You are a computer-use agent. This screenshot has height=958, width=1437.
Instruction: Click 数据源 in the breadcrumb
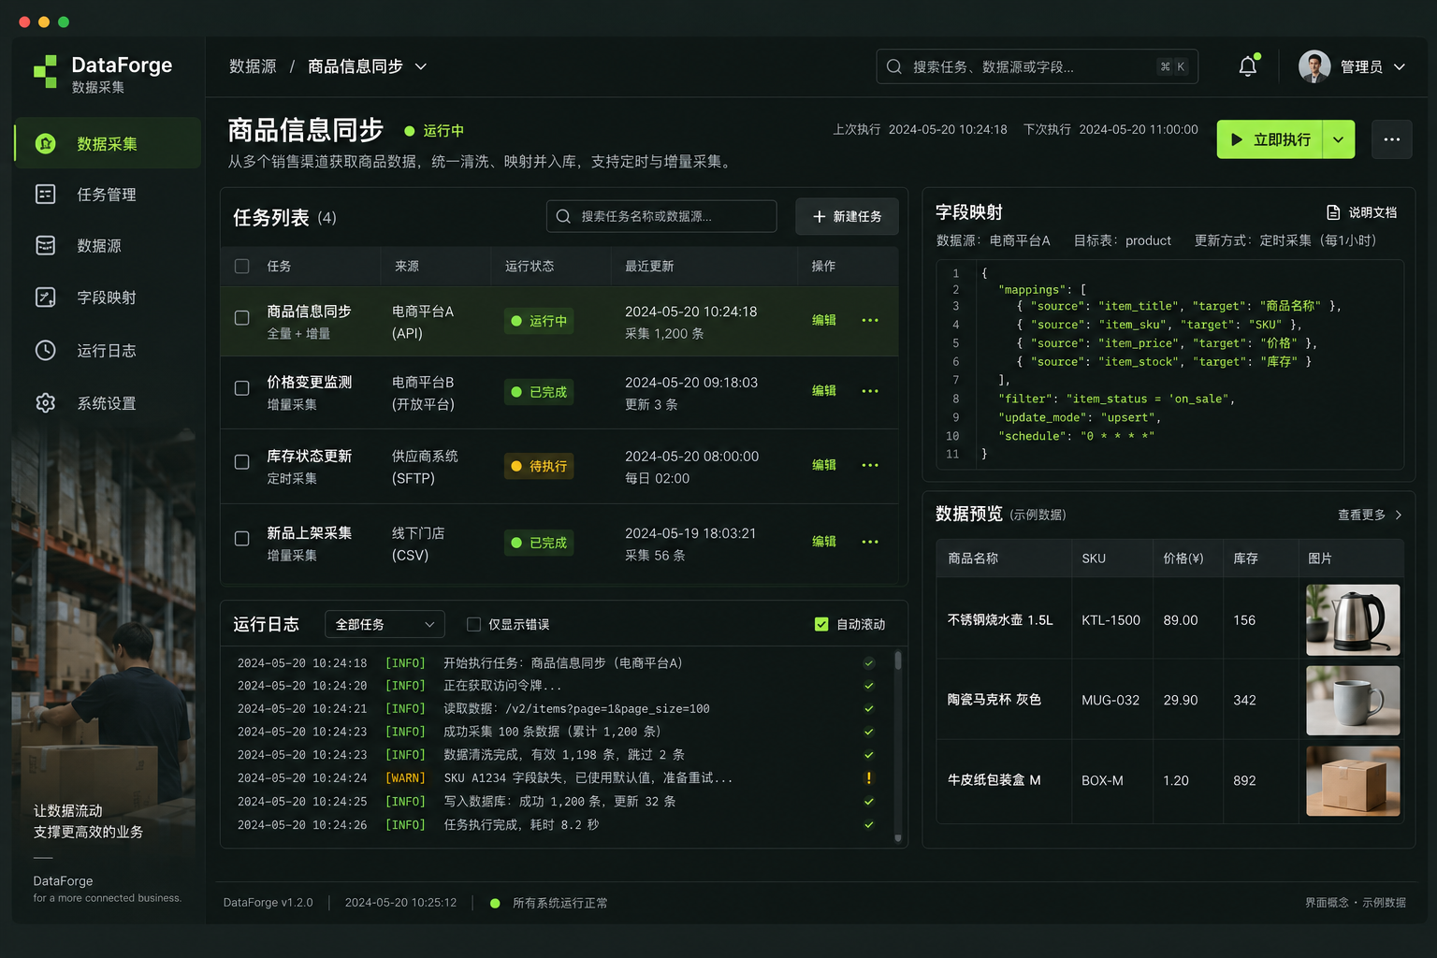coord(253,66)
